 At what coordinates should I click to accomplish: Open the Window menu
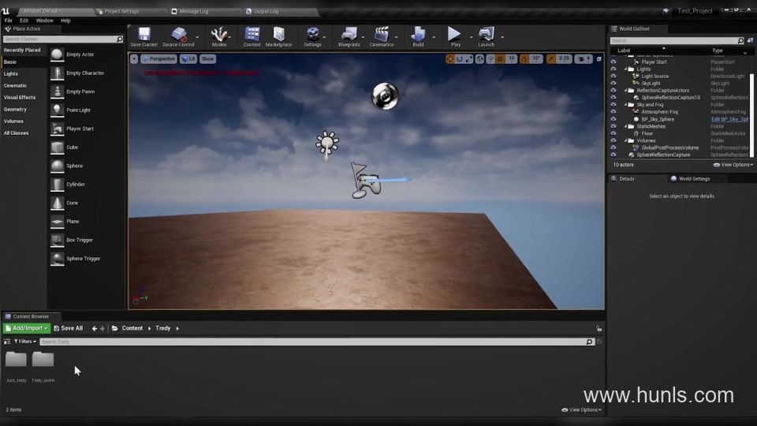(44, 21)
